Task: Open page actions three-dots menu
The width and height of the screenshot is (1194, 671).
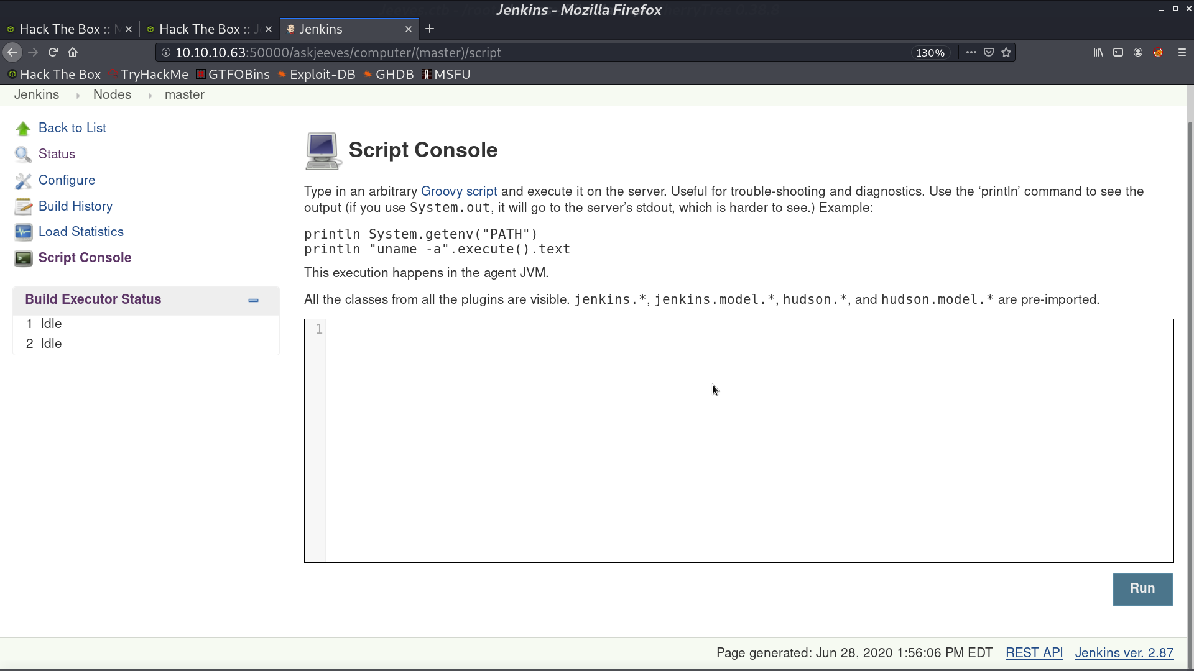Action: 971,53
